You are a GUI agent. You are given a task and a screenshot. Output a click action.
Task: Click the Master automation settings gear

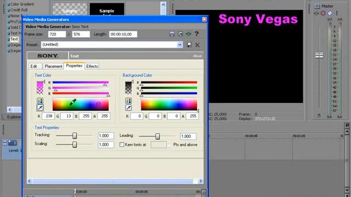tap(323, 13)
